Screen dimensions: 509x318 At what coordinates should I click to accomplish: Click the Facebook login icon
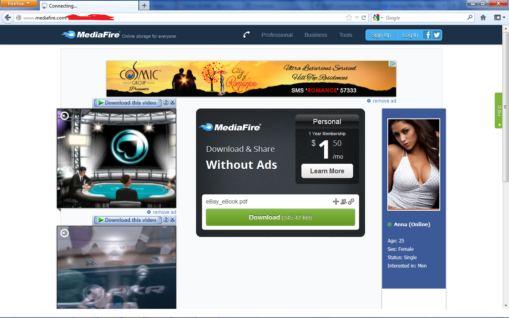427,35
